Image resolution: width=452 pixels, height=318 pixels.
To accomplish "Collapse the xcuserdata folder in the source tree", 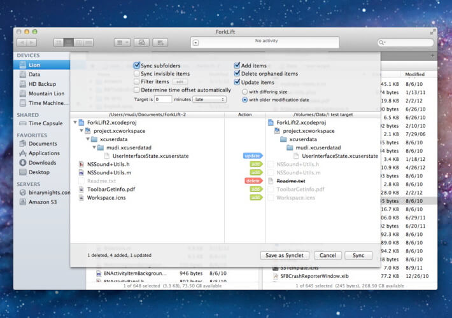I will (x=88, y=139).
